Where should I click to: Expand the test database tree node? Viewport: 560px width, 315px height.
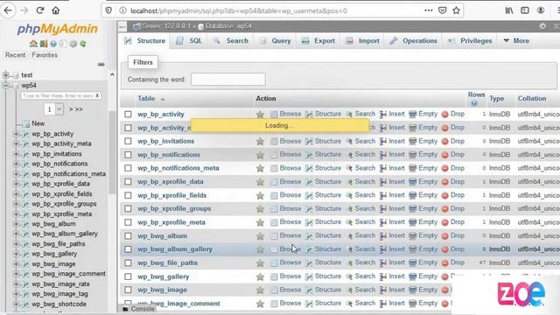(x=6, y=75)
